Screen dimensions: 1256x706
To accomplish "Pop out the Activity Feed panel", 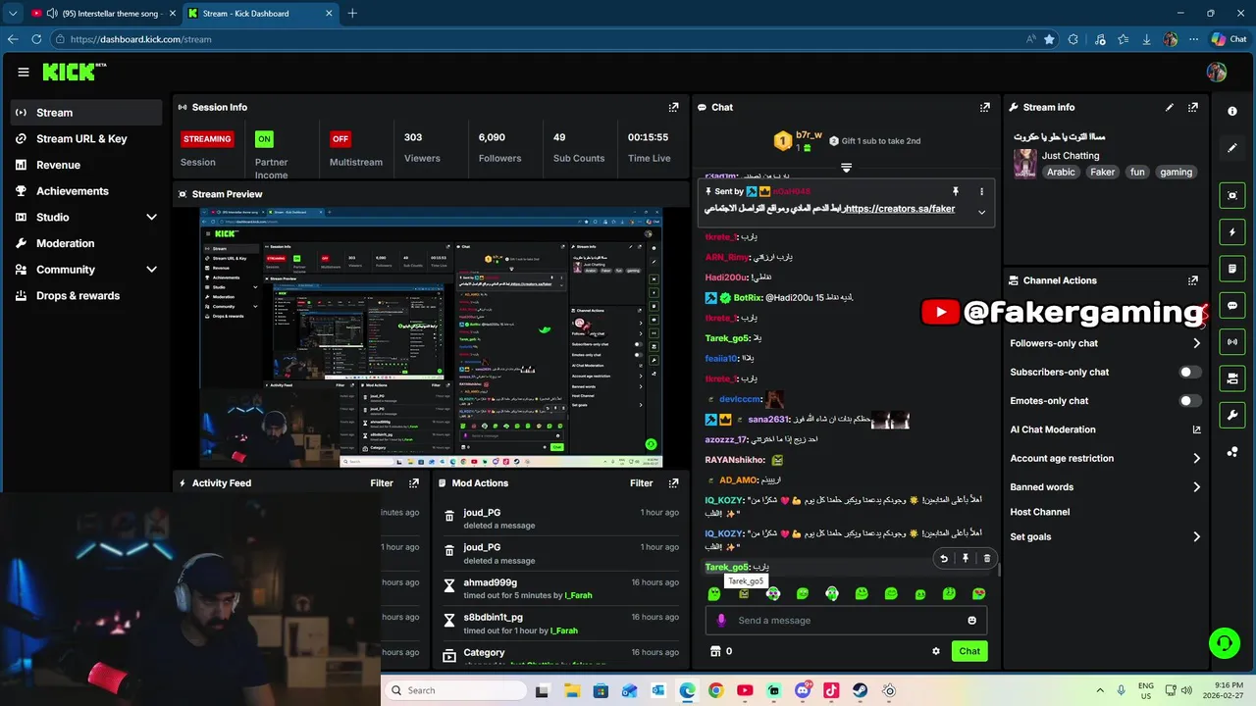I will tap(414, 483).
